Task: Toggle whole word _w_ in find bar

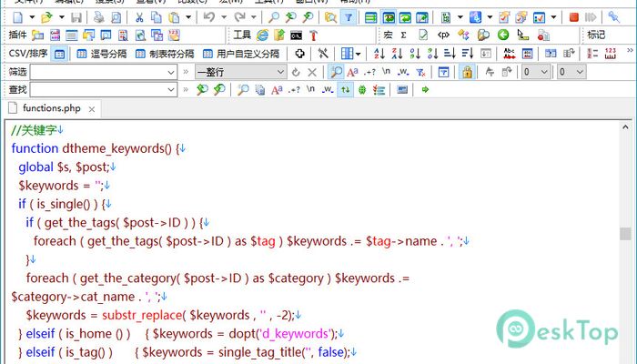Action: (328, 89)
